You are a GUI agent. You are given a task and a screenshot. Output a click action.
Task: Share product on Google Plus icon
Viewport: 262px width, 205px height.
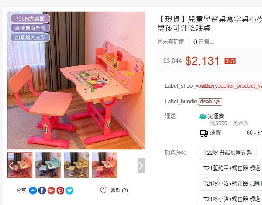click(x=51, y=191)
